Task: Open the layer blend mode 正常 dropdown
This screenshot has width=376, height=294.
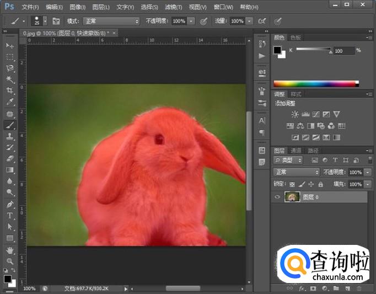Action: click(x=296, y=172)
